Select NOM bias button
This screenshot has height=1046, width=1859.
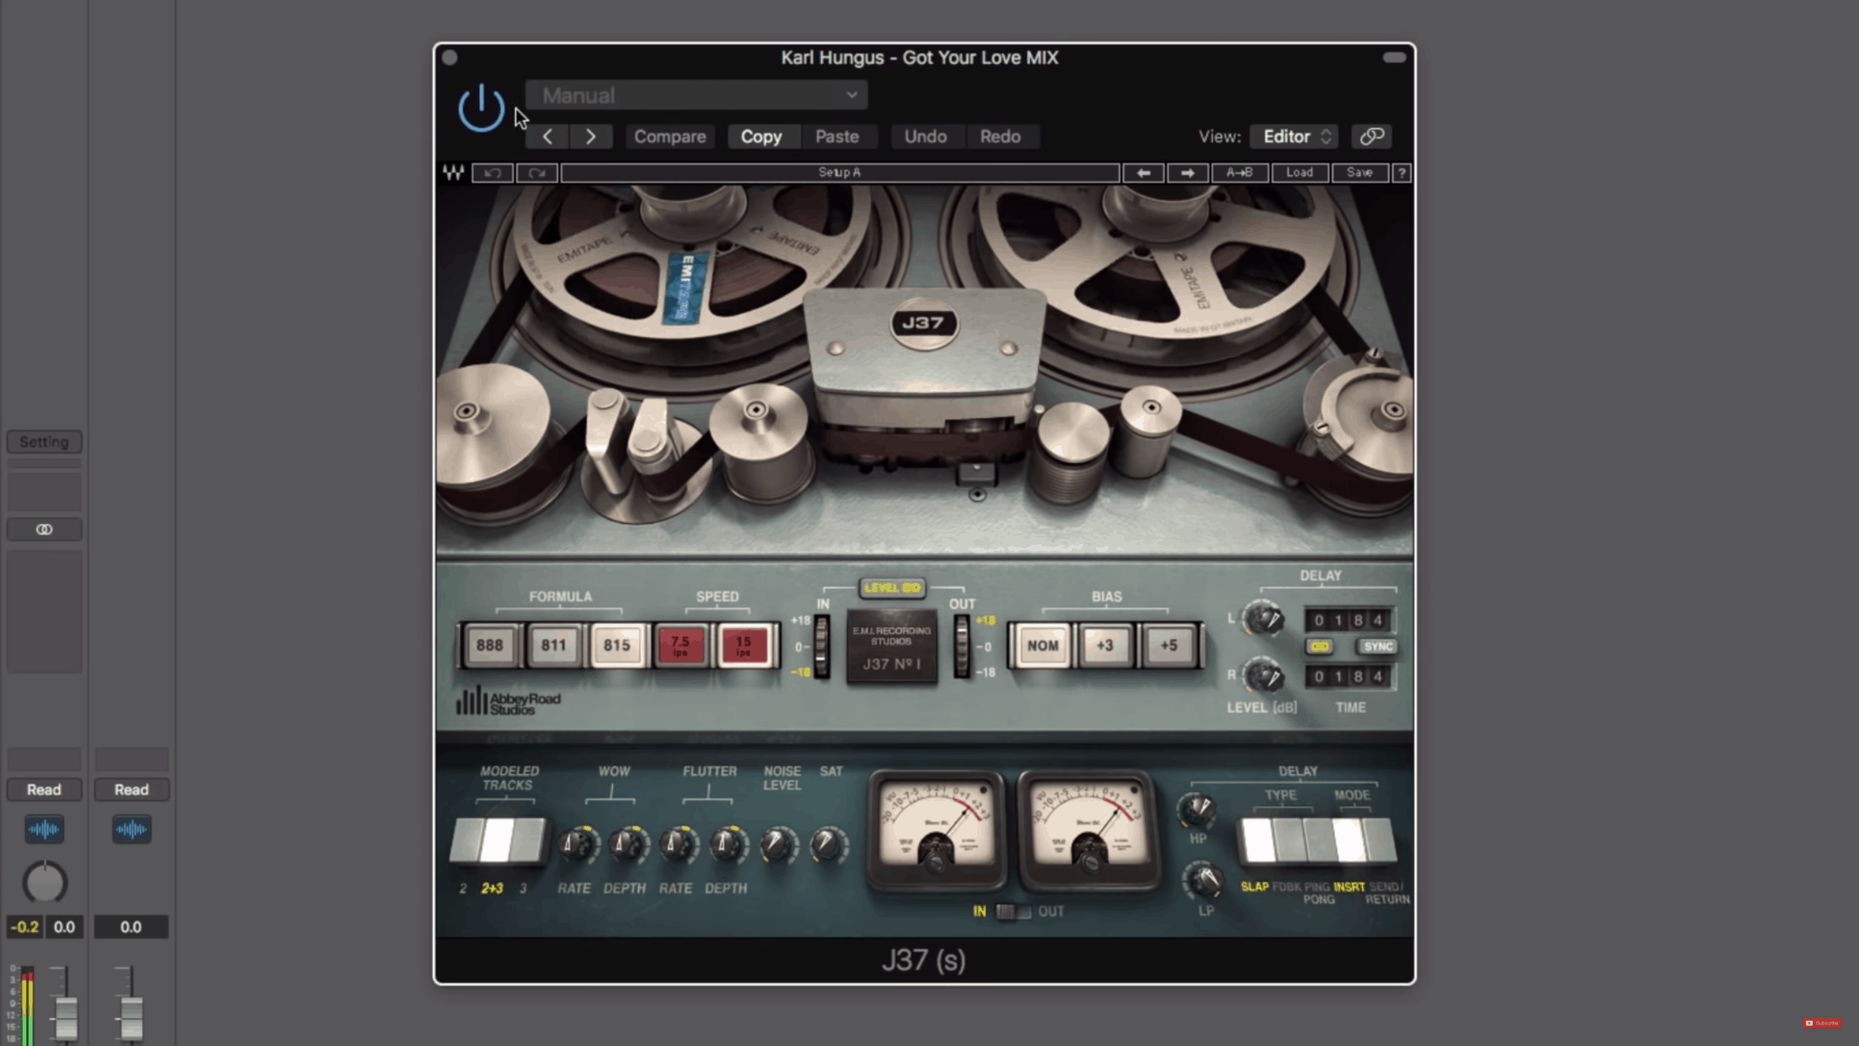pyautogui.click(x=1042, y=646)
